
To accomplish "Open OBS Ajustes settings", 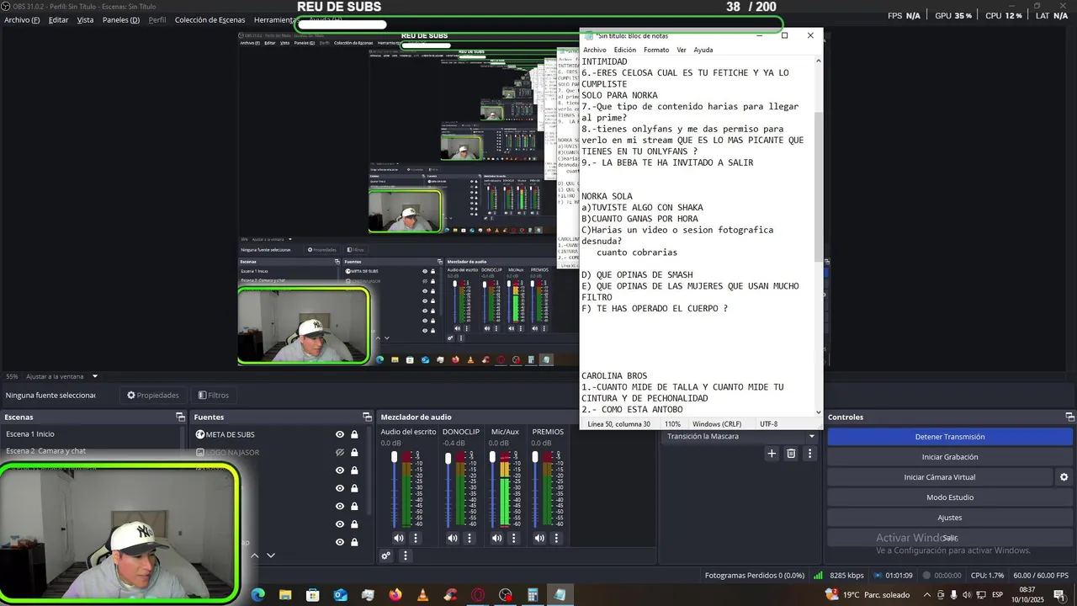I will coord(950,518).
